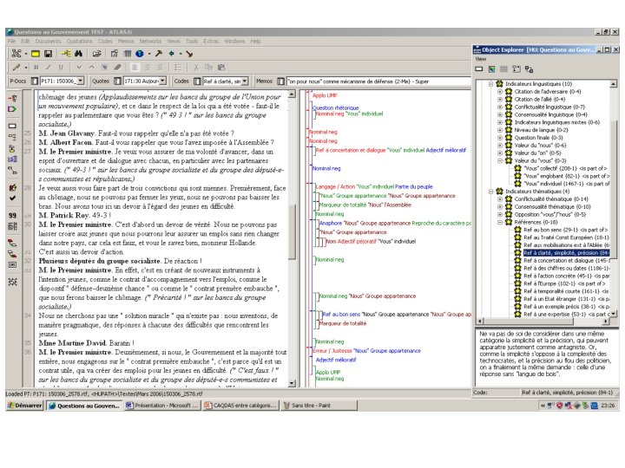625x468 pixels.
Task: Toggle italic text formatting
Action: pyautogui.click(x=49, y=67)
